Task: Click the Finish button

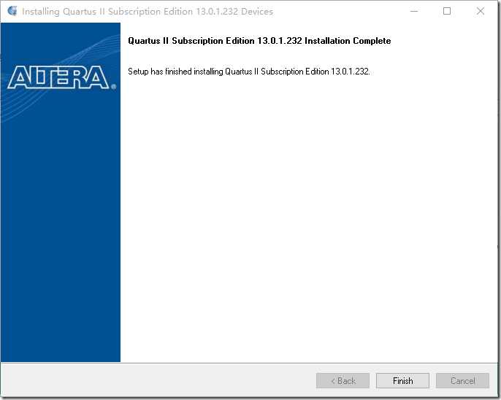Action: [402, 380]
